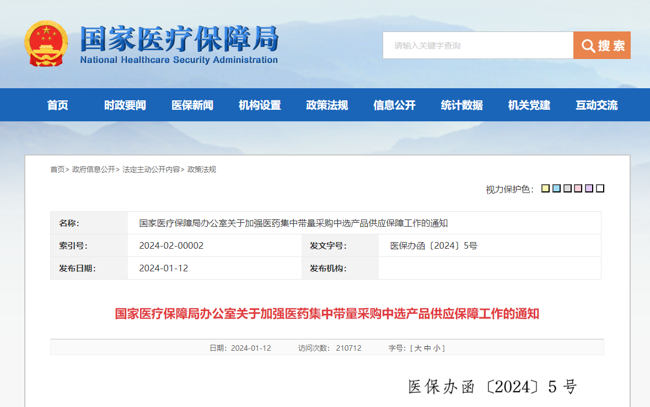Click the 索引号 label cell
The image size is (650, 407).
[x=89, y=245]
